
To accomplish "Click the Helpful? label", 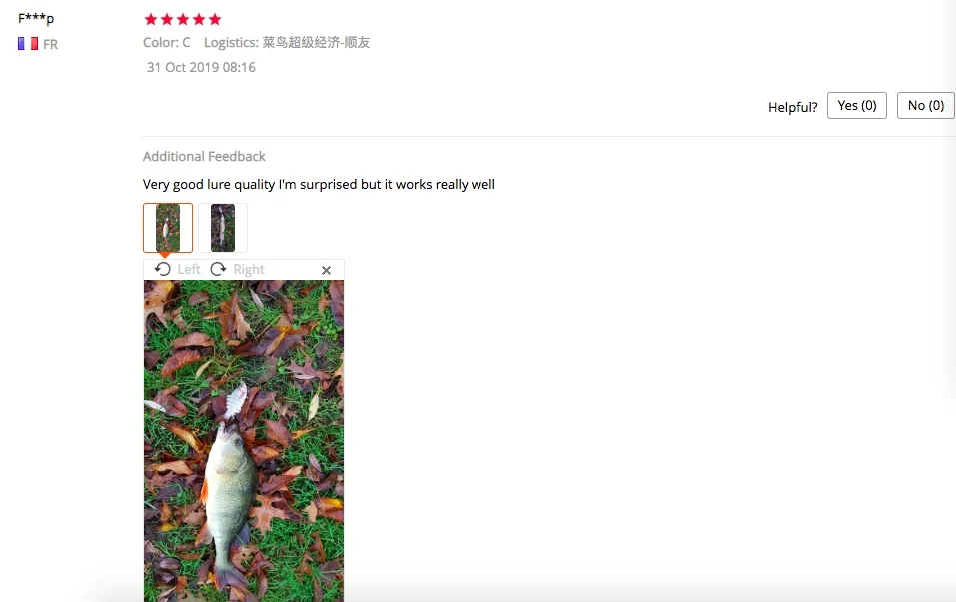I will coord(792,107).
